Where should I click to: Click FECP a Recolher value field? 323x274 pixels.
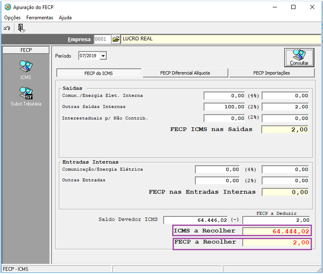pos(276,243)
